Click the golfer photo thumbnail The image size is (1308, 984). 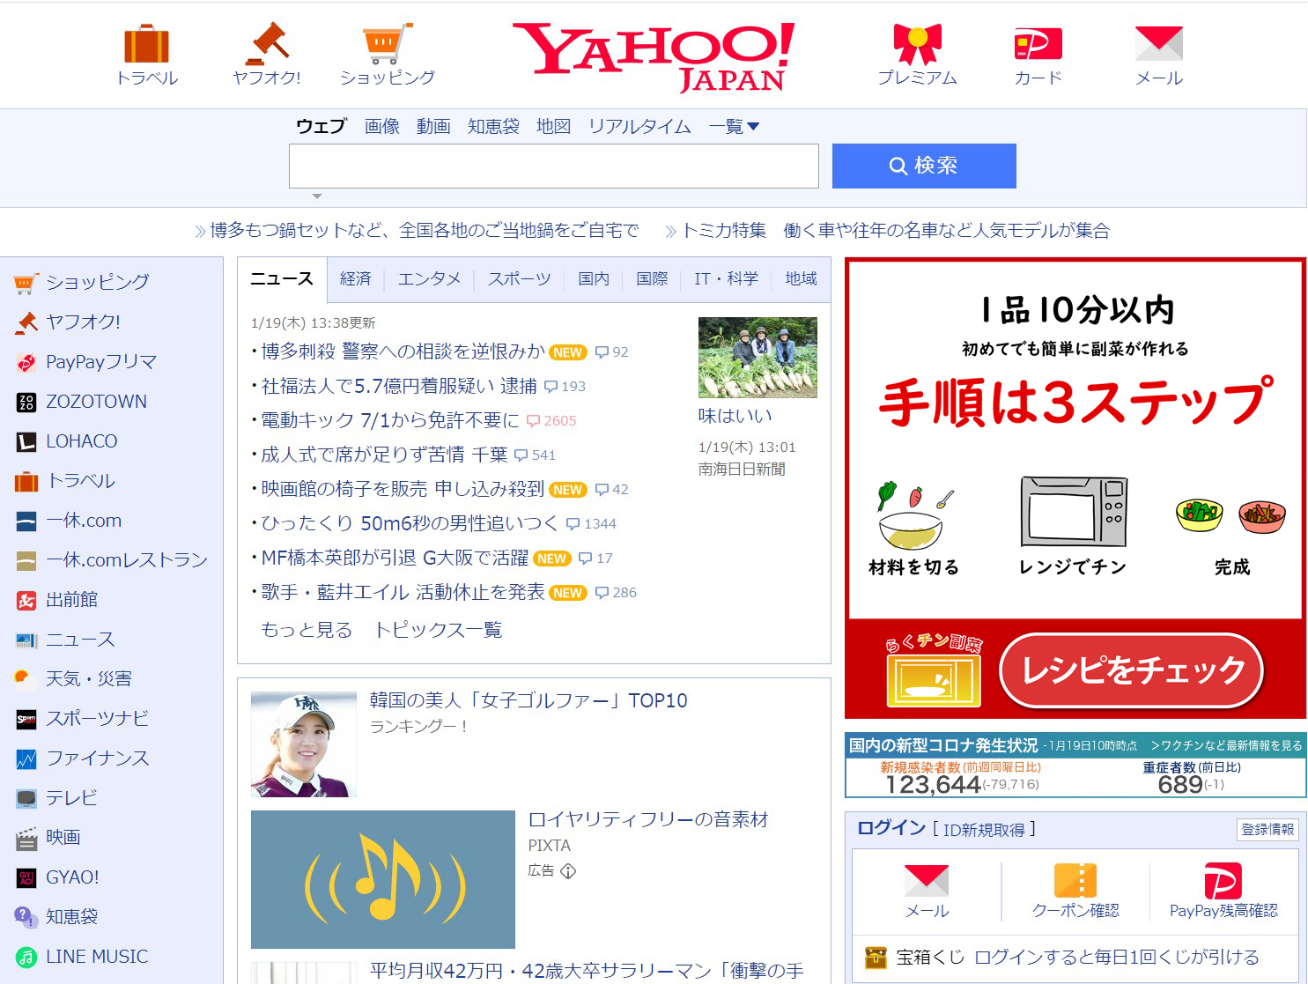tap(304, 744)
